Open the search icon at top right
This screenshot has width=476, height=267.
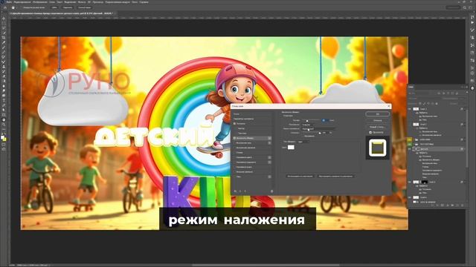point(464,7)
